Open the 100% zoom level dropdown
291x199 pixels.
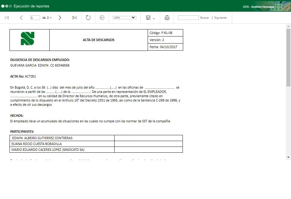(x=124, y=18)
